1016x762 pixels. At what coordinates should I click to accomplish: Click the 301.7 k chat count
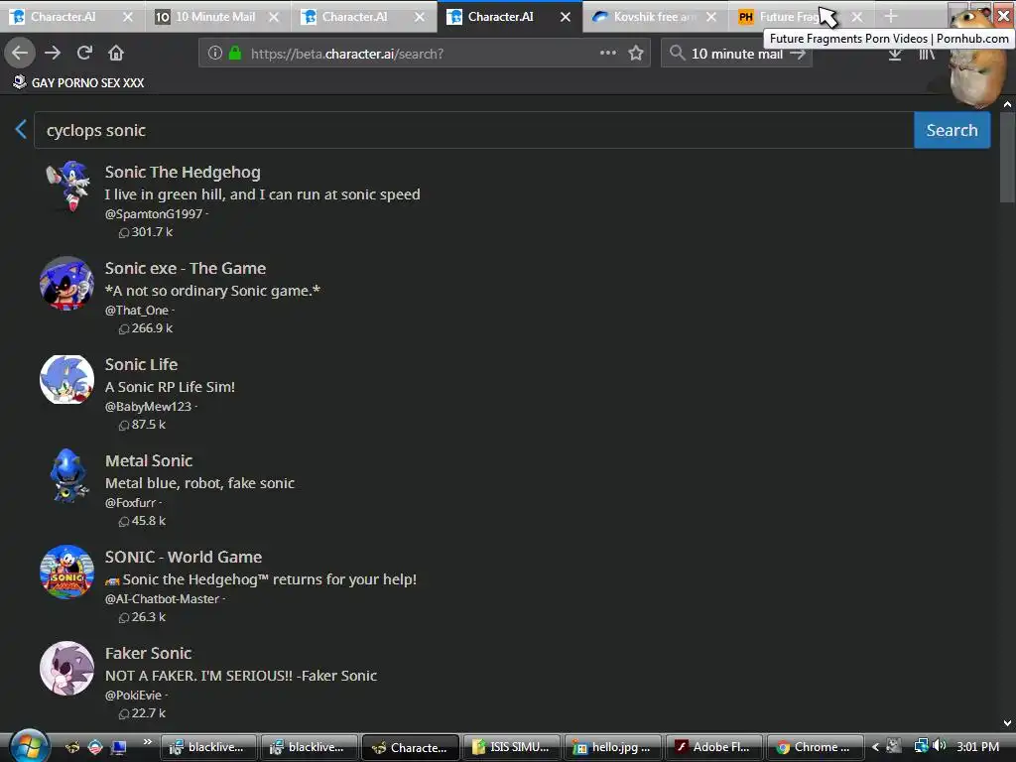[x=146, y=232]
